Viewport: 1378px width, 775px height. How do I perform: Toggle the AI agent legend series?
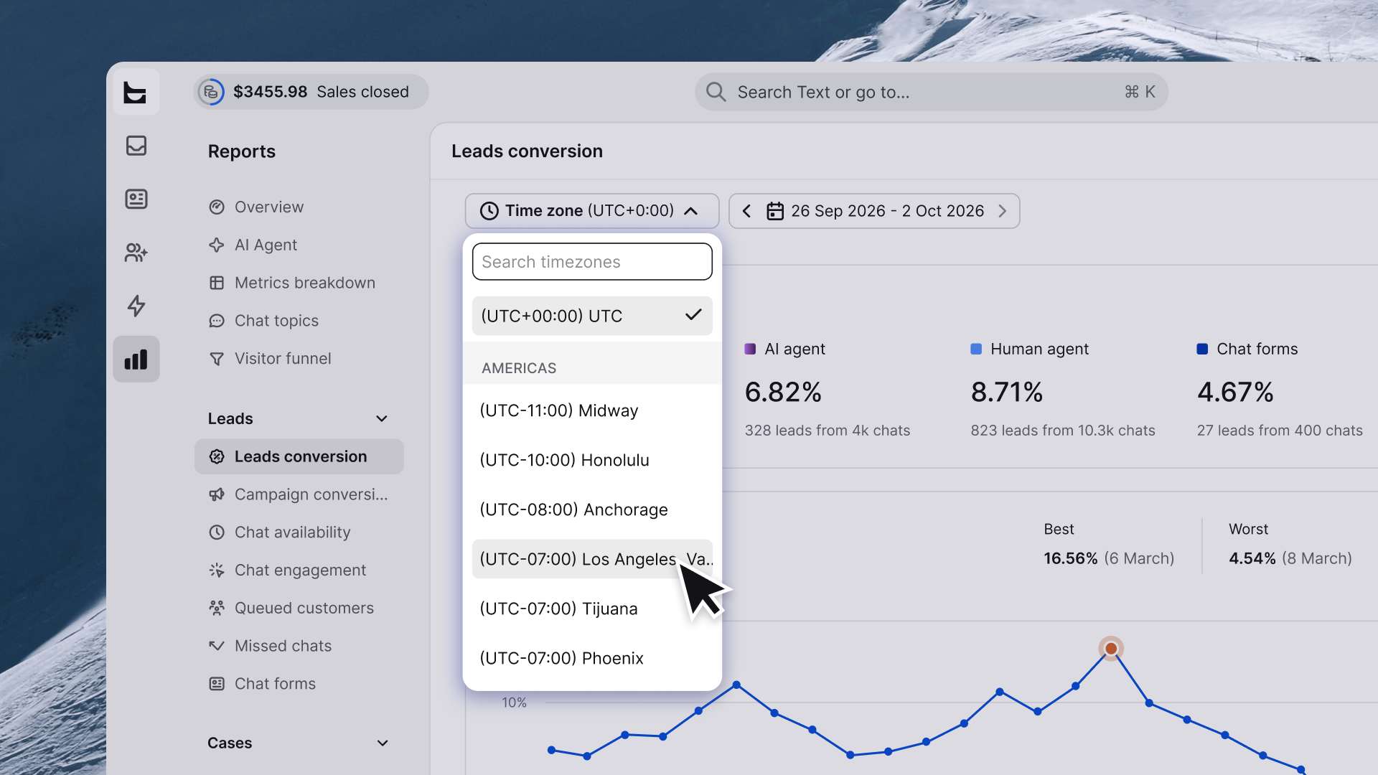coord(785,349)
